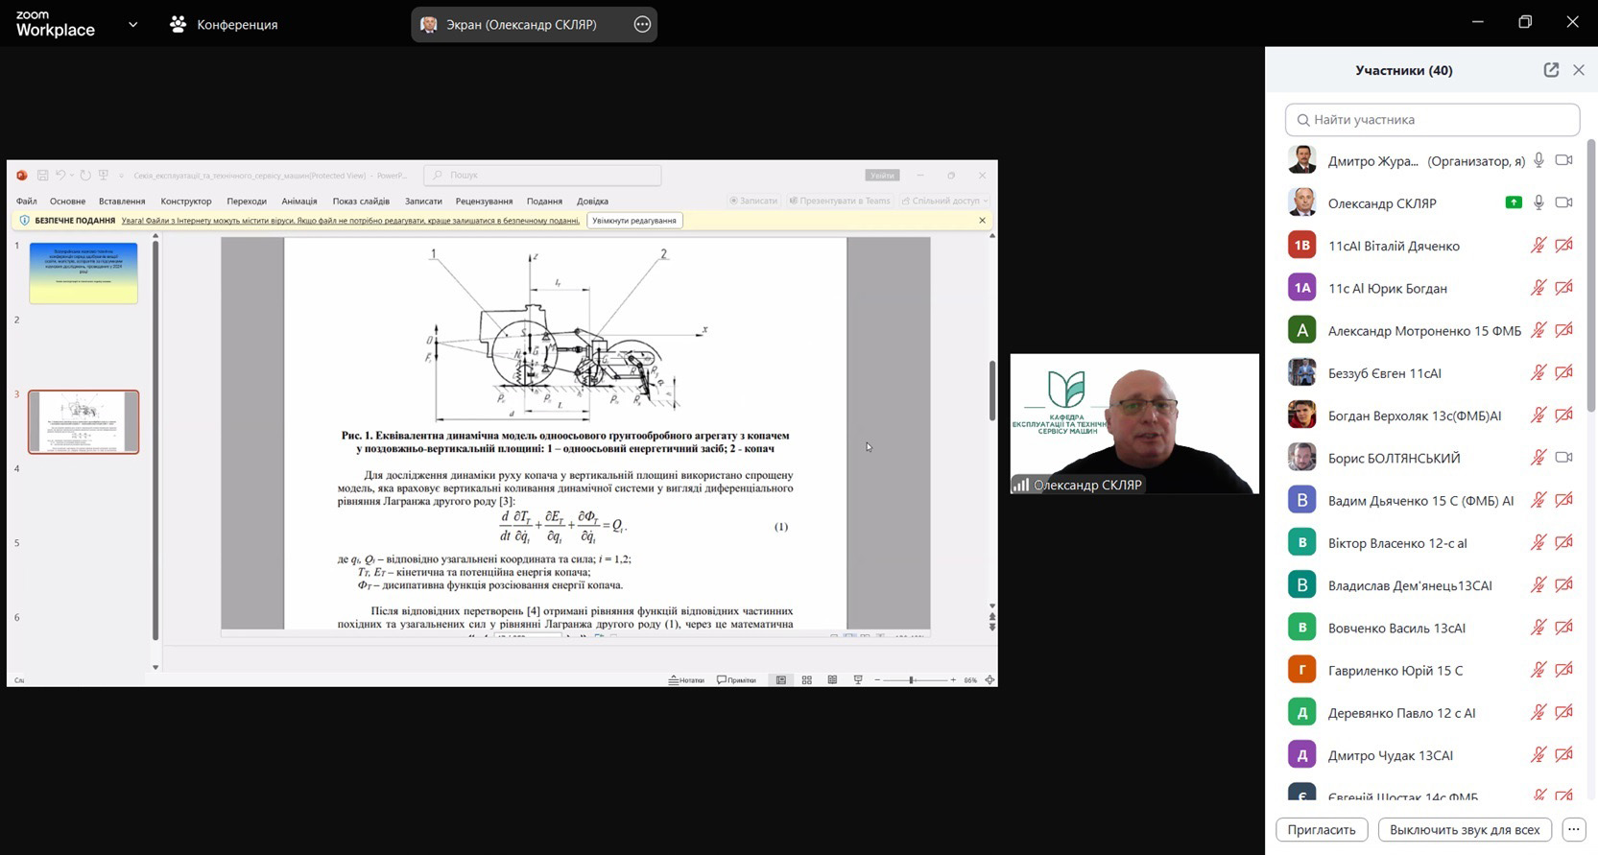Image resolution: width=1598 pixels, height=855 pixels.
Task: Open screen share options ellipsis menu
Action: point(642,25)
